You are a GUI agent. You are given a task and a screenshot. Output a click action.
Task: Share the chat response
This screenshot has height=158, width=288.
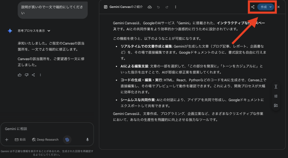pos(33,75)
